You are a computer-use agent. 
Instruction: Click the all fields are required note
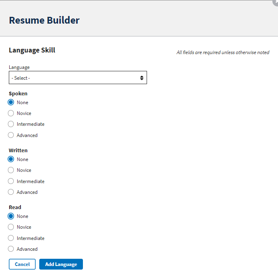(223, 52)
